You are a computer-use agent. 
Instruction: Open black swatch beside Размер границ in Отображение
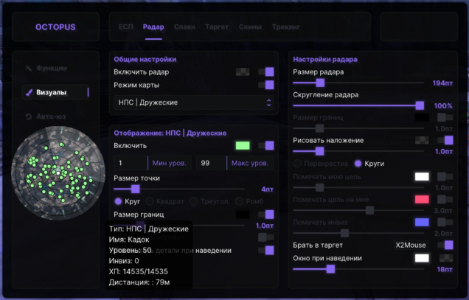243,214
